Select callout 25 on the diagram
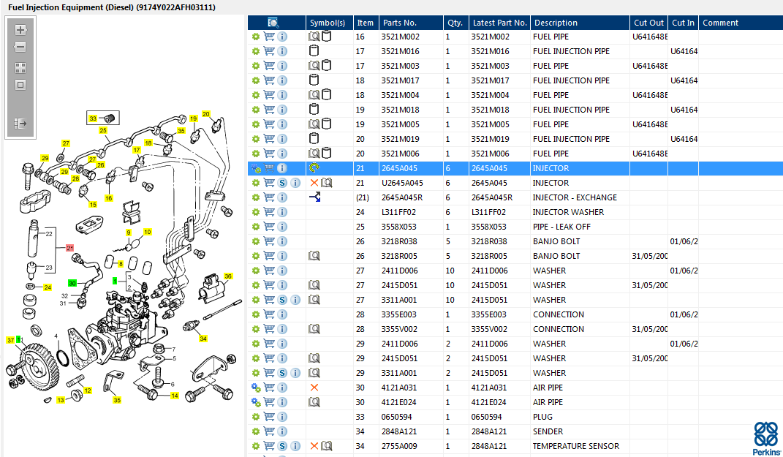The width and height of the screenshot is (783, 457). coord(103,130)
